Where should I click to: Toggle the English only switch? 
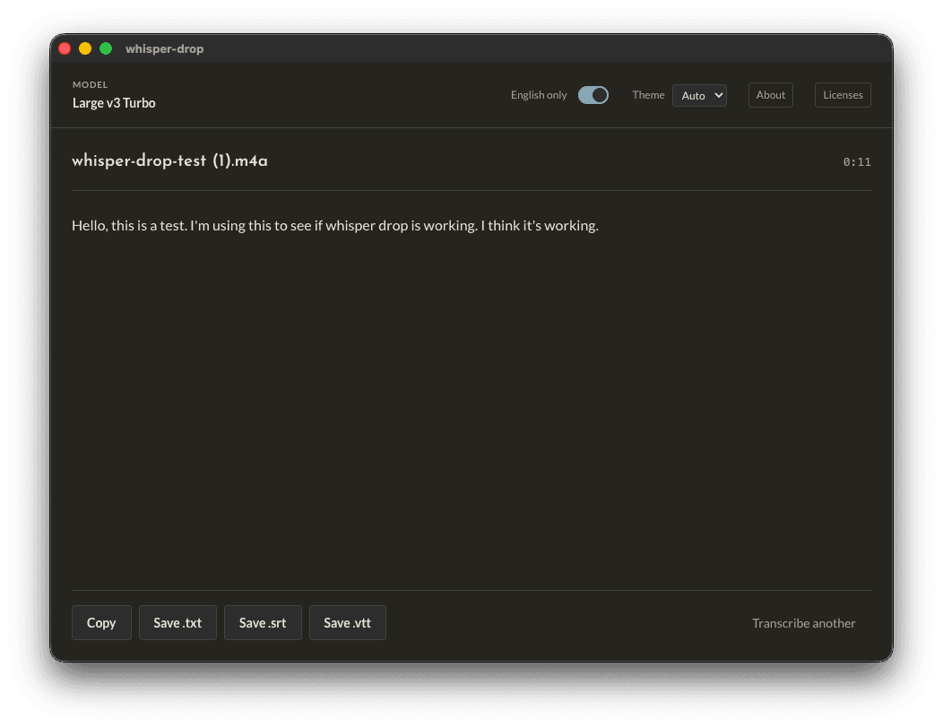[593, 95]
